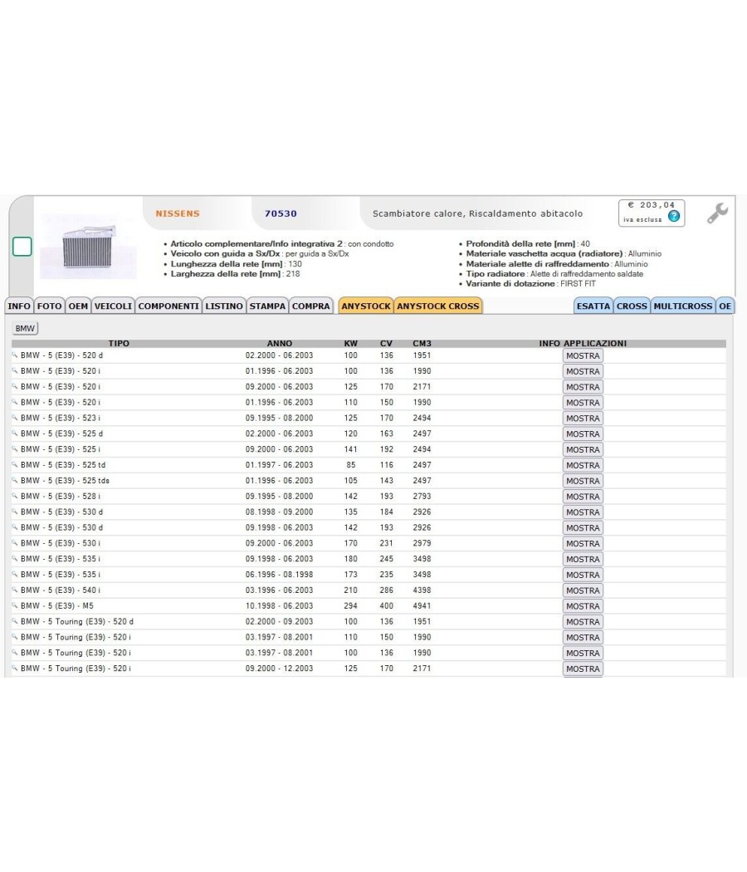The width and height of the screenshot is (747, 872).
Task: Click magnifier icon beside M5 row
Action: (x=15, y=605)
